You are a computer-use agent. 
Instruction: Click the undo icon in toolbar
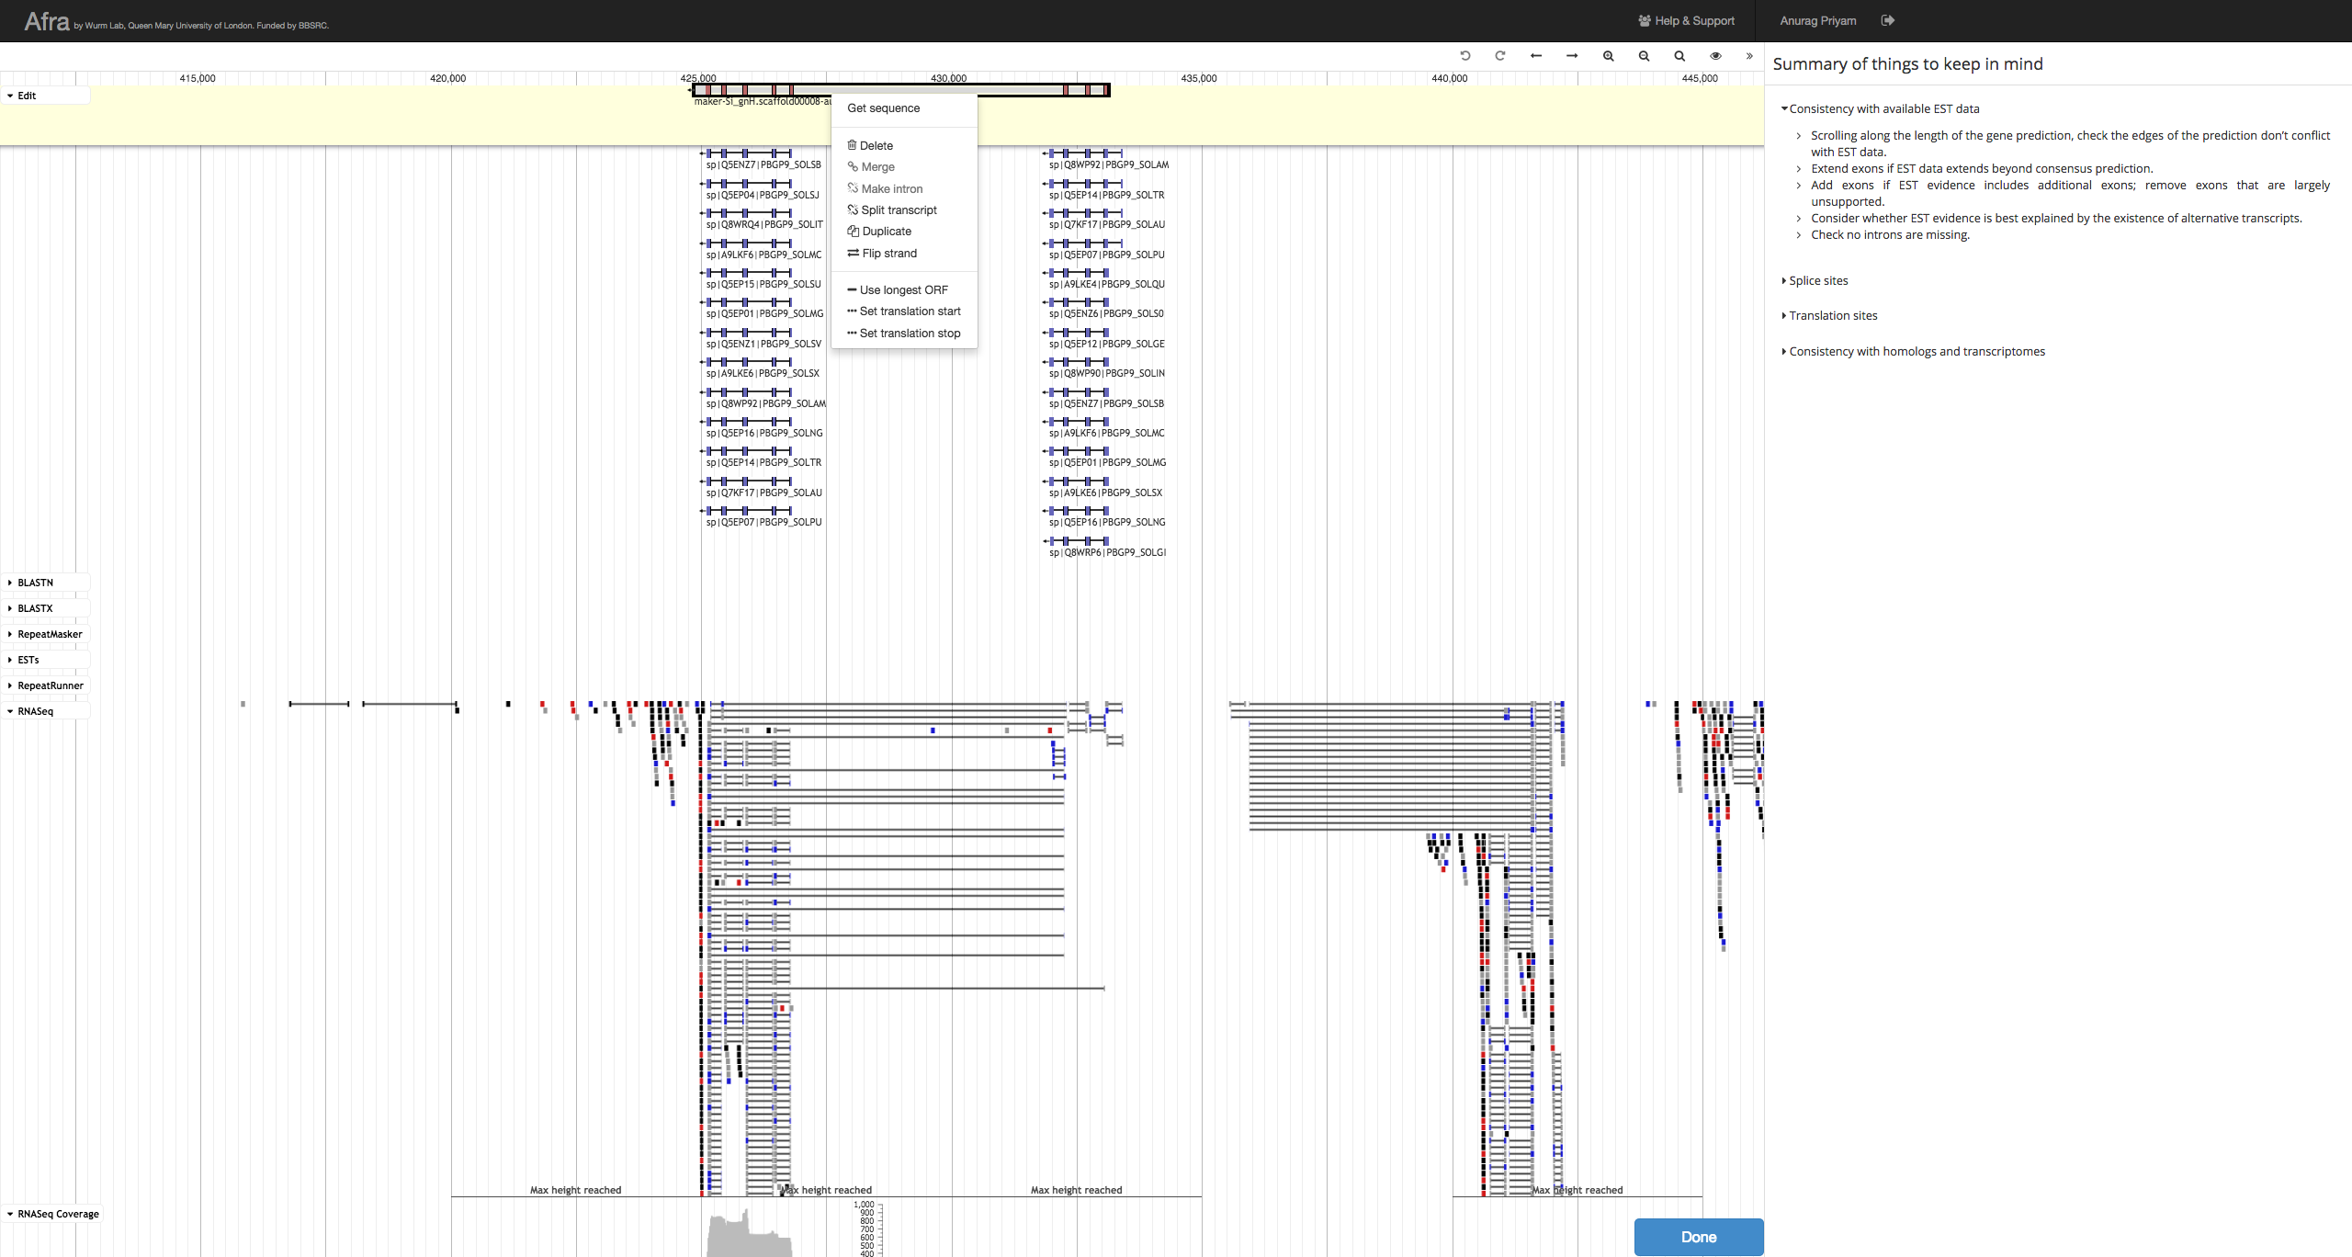(x=1465, y=56)
